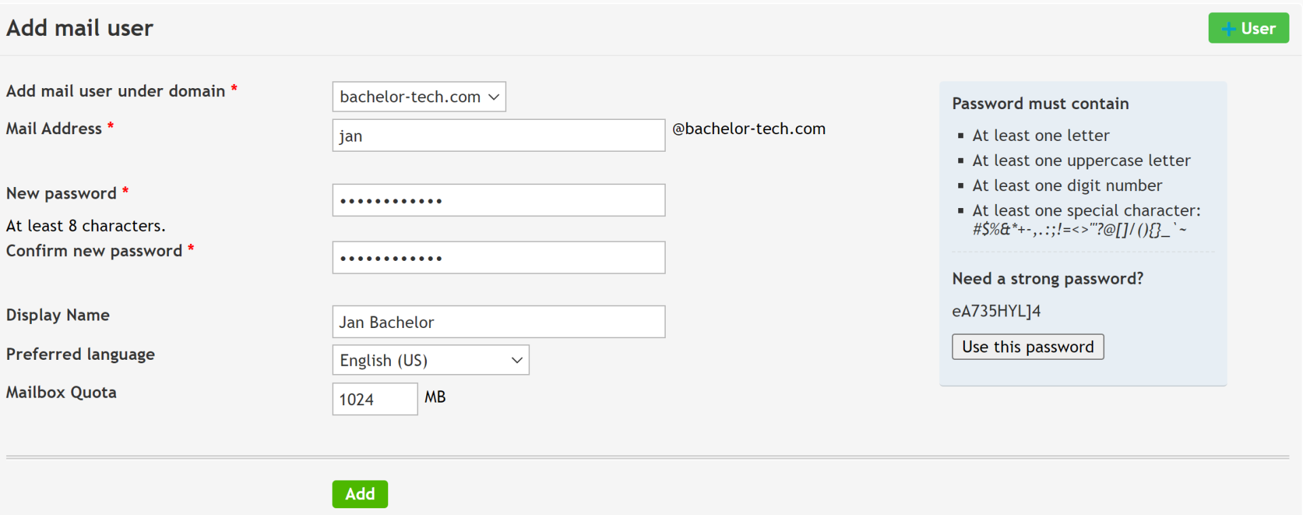Click the green + User icon
1303x515 pixels.
tap(1227, 28)
